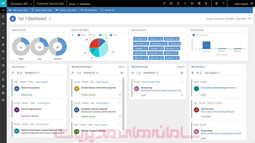Click the three dots icon in left sidebar
The image size is (255, 143).
click(3, 30)
